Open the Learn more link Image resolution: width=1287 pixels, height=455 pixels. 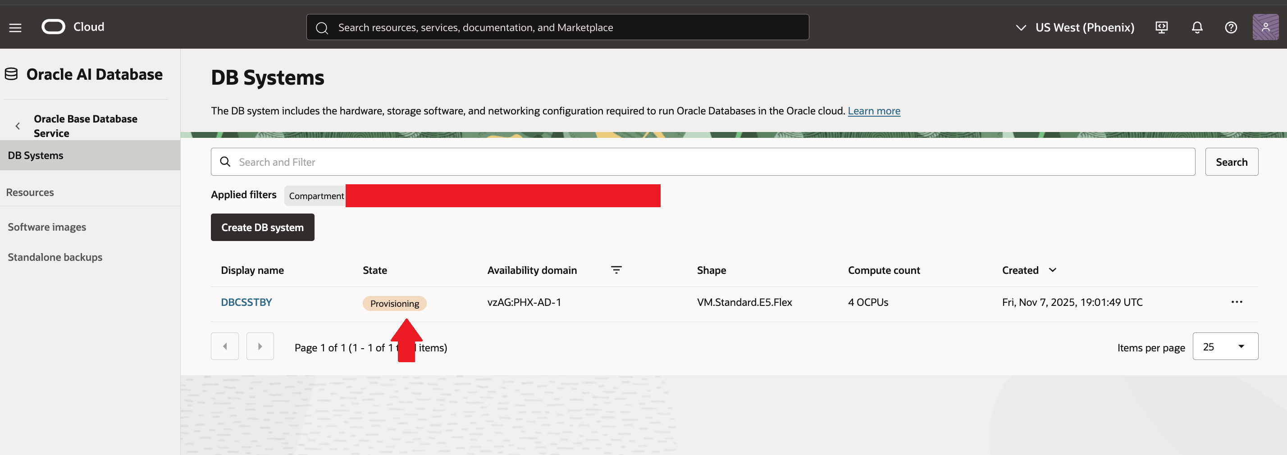[x=873, y=111]
